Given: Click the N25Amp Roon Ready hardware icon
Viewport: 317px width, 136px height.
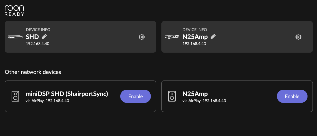Looking at the screenshot, I should pyautogui.click(x=172, y=37).
